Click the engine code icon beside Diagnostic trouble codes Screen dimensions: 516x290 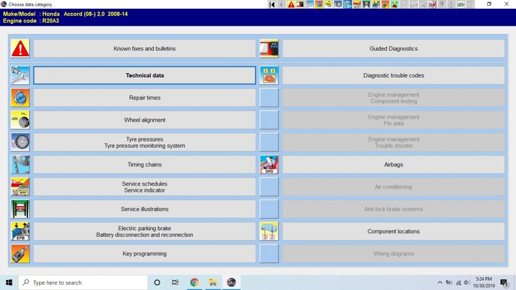click(x=269, y=75)
